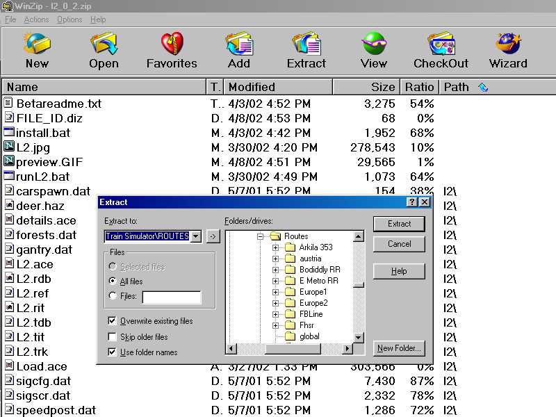
Task: Sort by the Name column header
Action: click(x=104, y=87)
